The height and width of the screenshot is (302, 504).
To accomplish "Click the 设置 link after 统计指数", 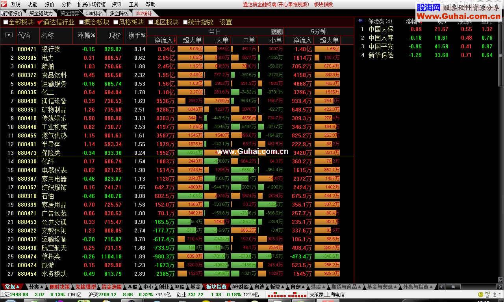I will click(x=226, y=22).
